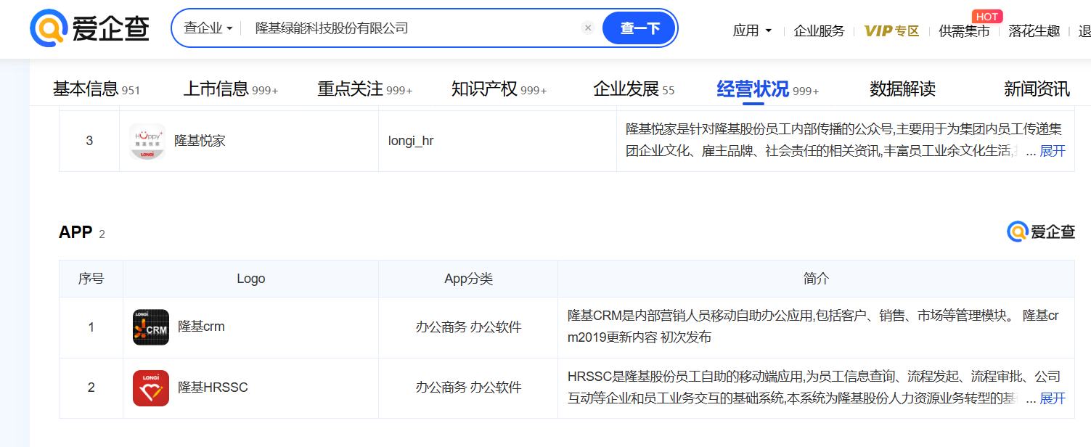Click the HOT badge above 供需集市
The height and width of the screenshot is (447, 1091).
986,16
